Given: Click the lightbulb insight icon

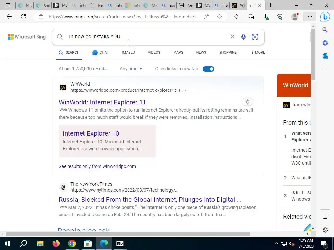Looking at the screenshot, I should [247, 102].
